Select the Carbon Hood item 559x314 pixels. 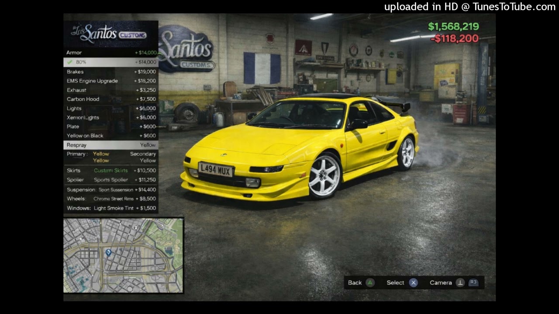tap(111, 99)
